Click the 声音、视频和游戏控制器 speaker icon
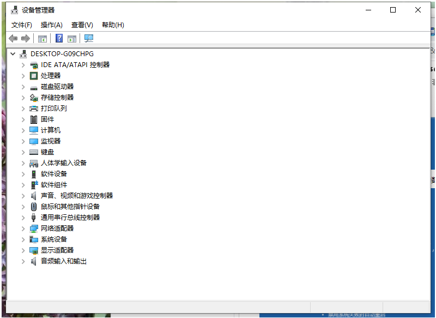The width and height of the screenshot is (436, 318). click(33, 196)
